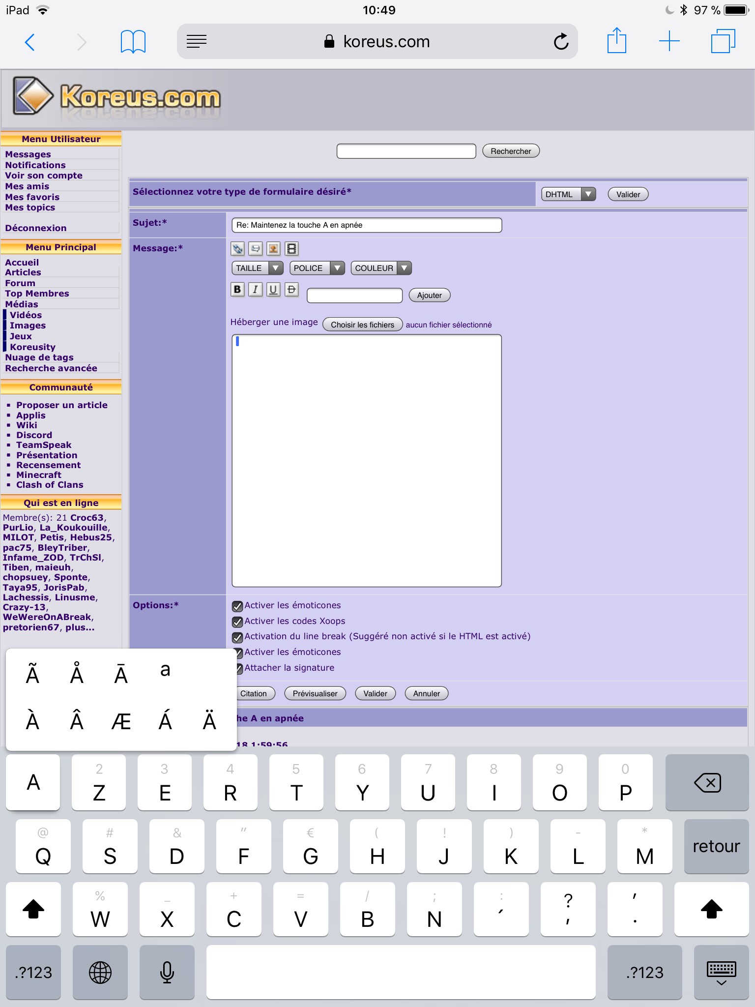755x1007 pixels.
Task: Open Messages in Menu Utilisateur
Action: 28,154
